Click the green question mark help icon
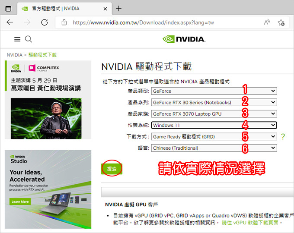 pyautogui.click(x=283, y=137)
